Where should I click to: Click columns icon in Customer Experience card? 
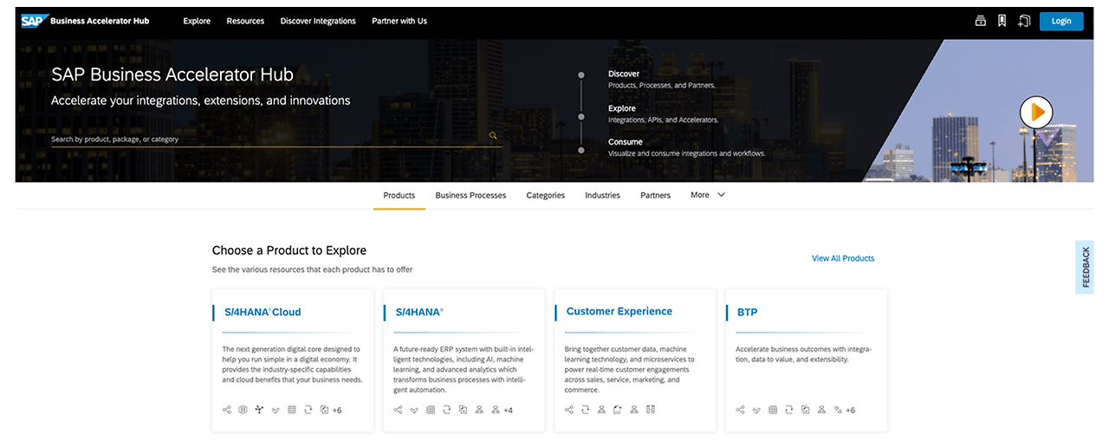[x=651, y=410]
